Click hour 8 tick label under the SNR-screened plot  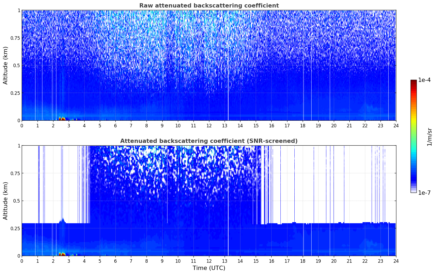(x=147, y=261)
